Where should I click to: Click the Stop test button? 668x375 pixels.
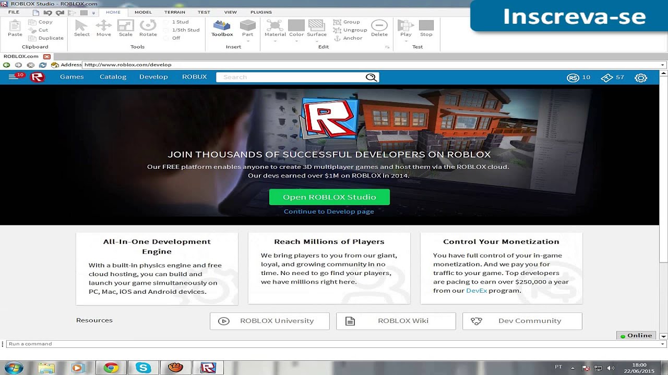pyautogui.click(x=426, y=28)
